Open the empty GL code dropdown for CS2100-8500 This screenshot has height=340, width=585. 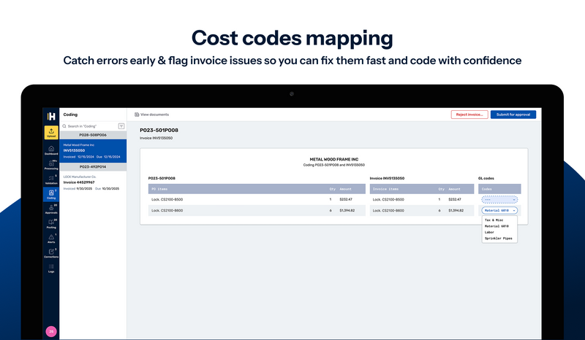pos(499,200)
